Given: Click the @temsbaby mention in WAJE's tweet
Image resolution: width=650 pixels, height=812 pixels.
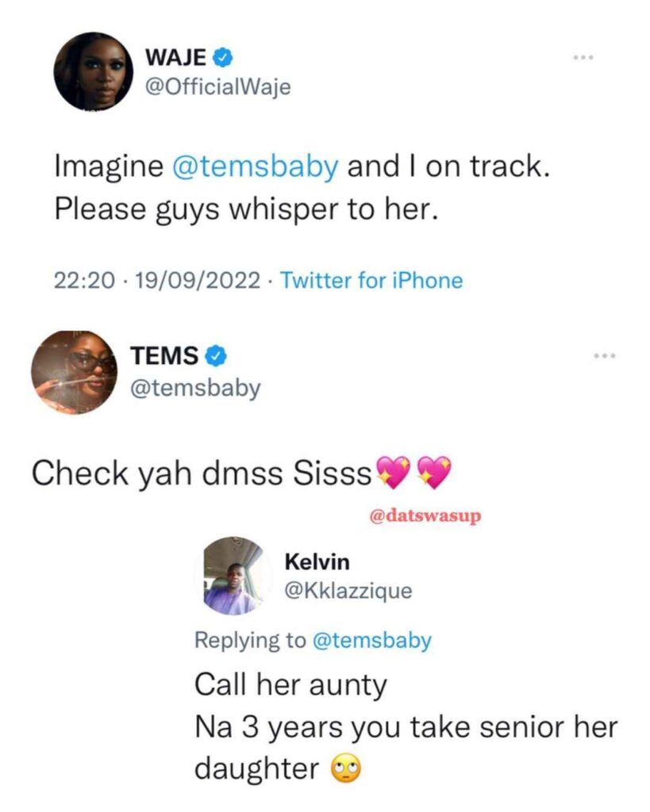Looking at the screenshot, I should click(255, 168).
